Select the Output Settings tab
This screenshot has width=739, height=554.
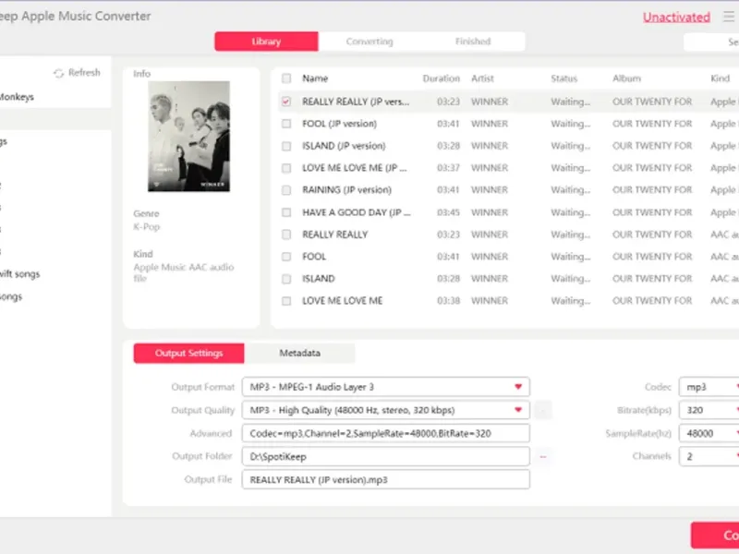click(188, 354)
